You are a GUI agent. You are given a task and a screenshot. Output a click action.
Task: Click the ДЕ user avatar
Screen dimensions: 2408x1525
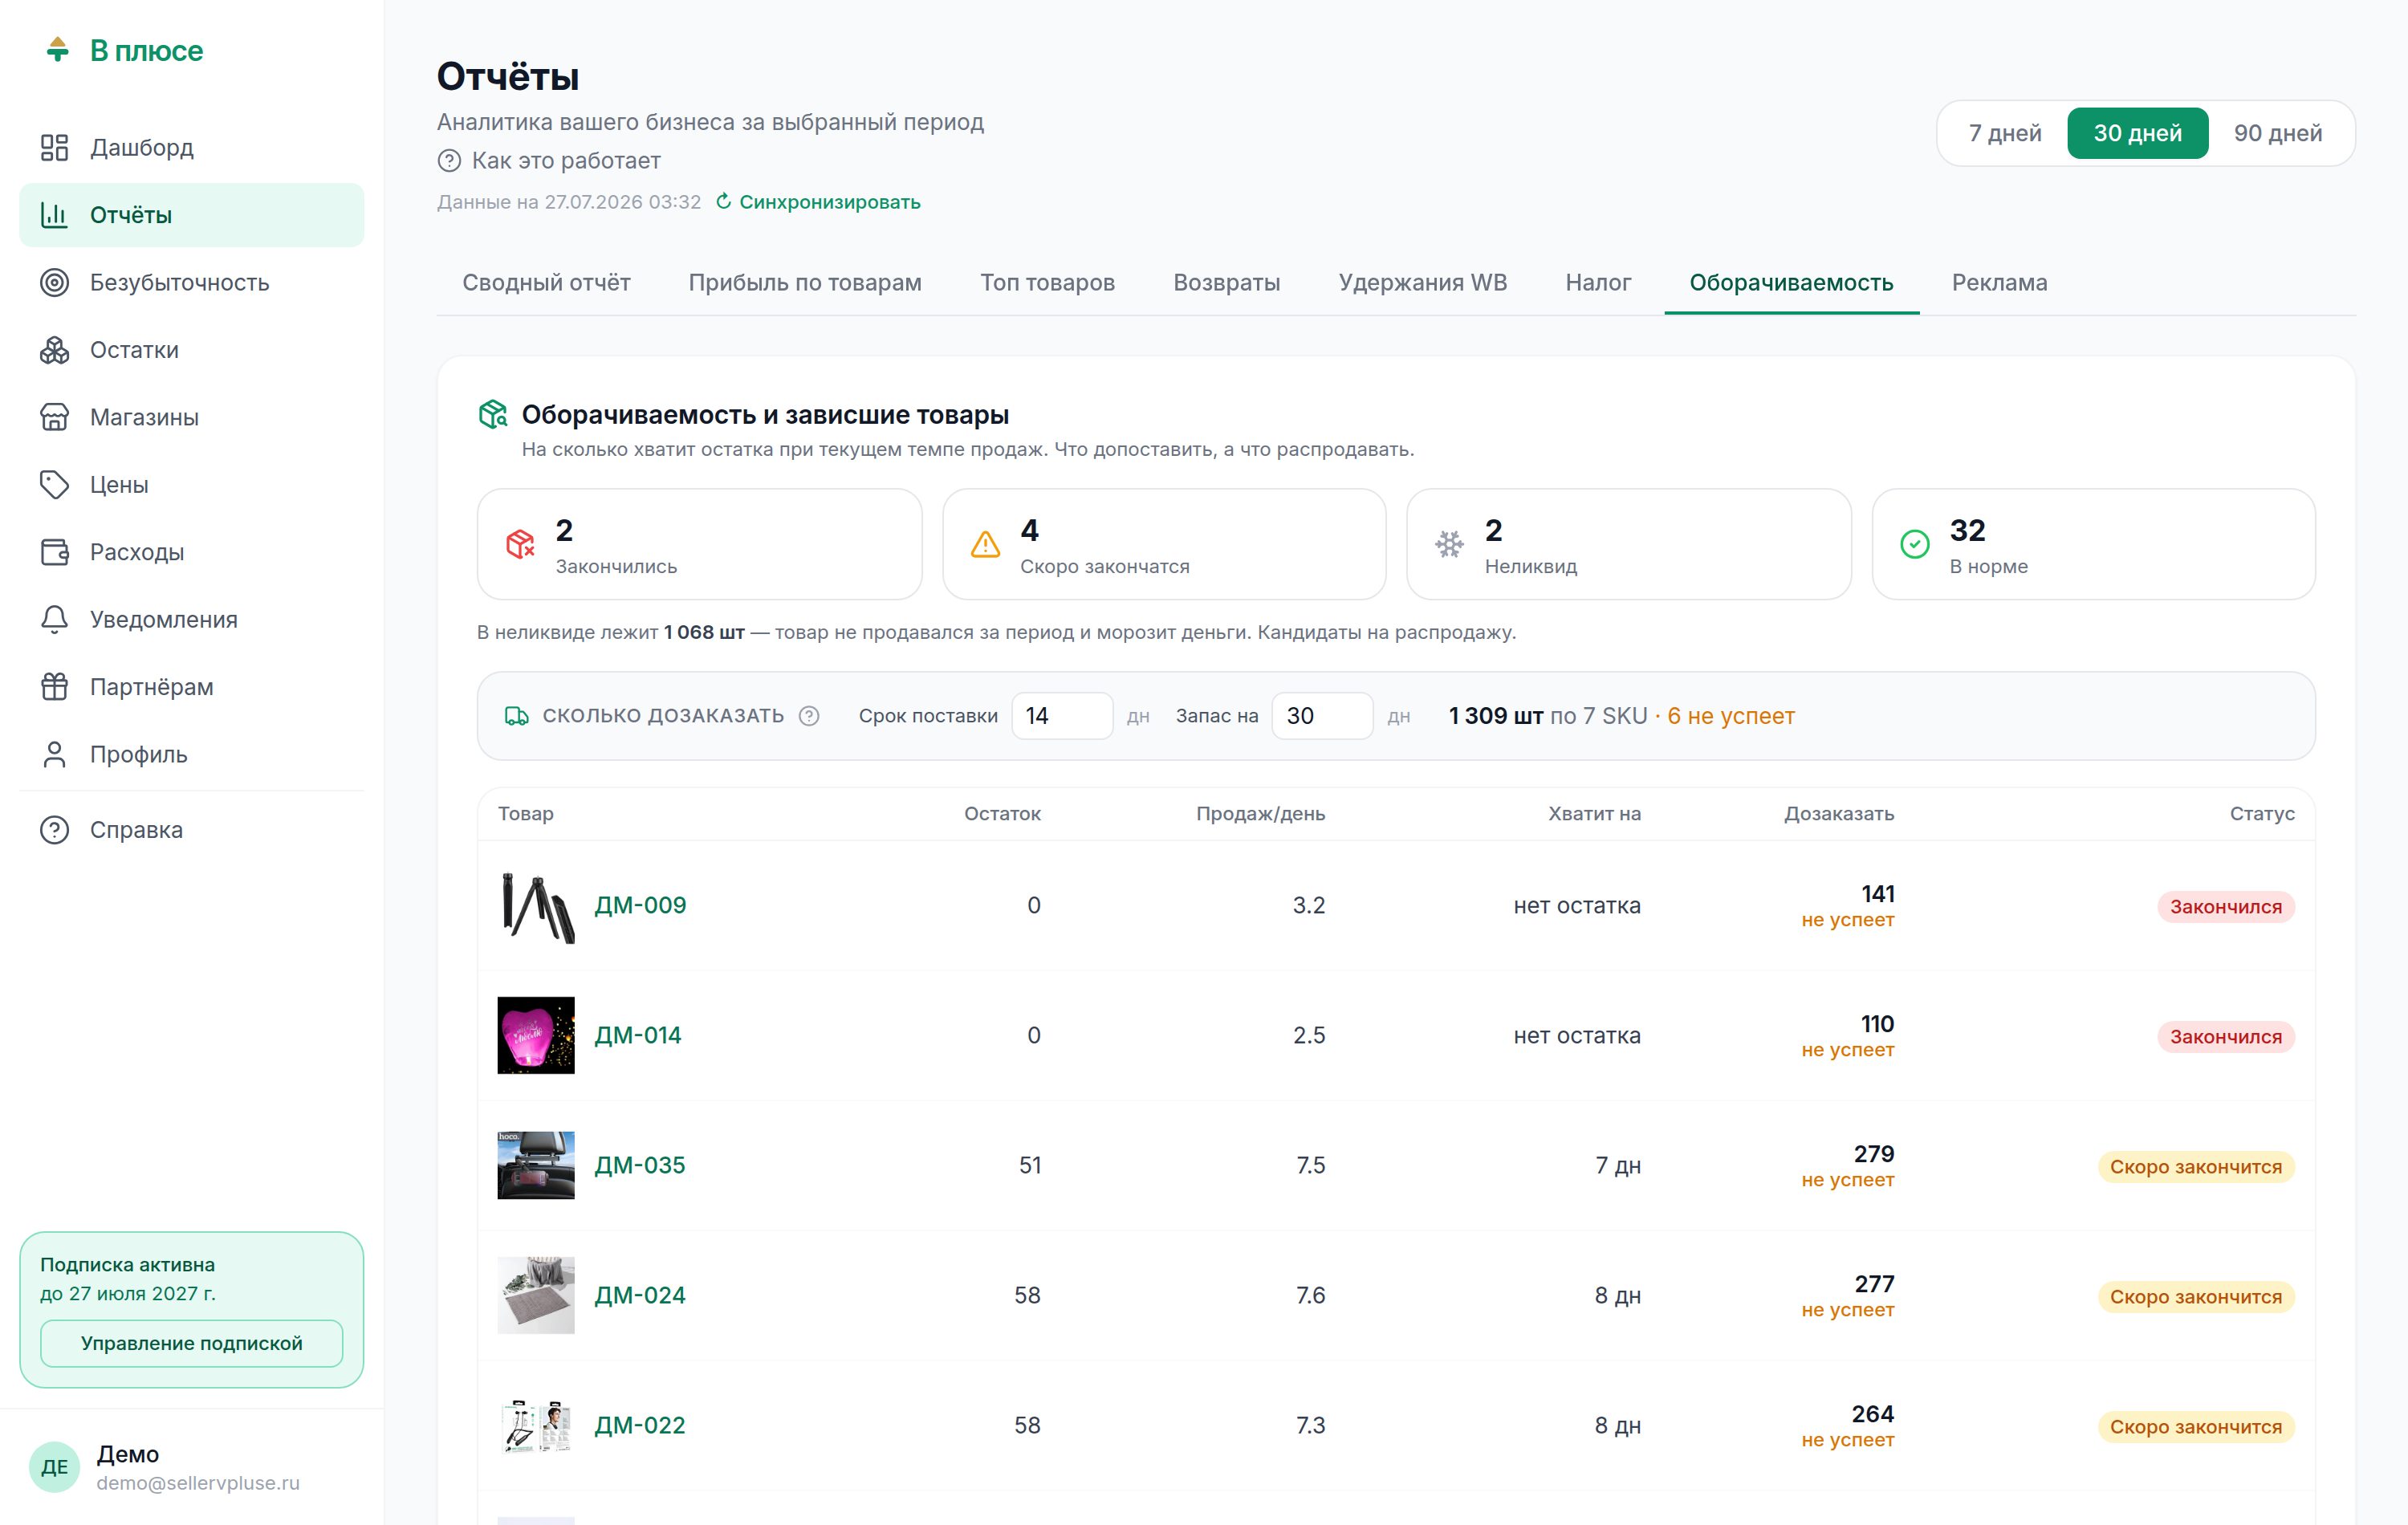pyautogui.click(x=54, y=1467)
